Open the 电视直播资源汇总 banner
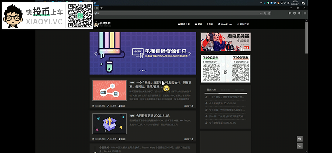Viewport: 332px width, 153px height. click(142, 53)
